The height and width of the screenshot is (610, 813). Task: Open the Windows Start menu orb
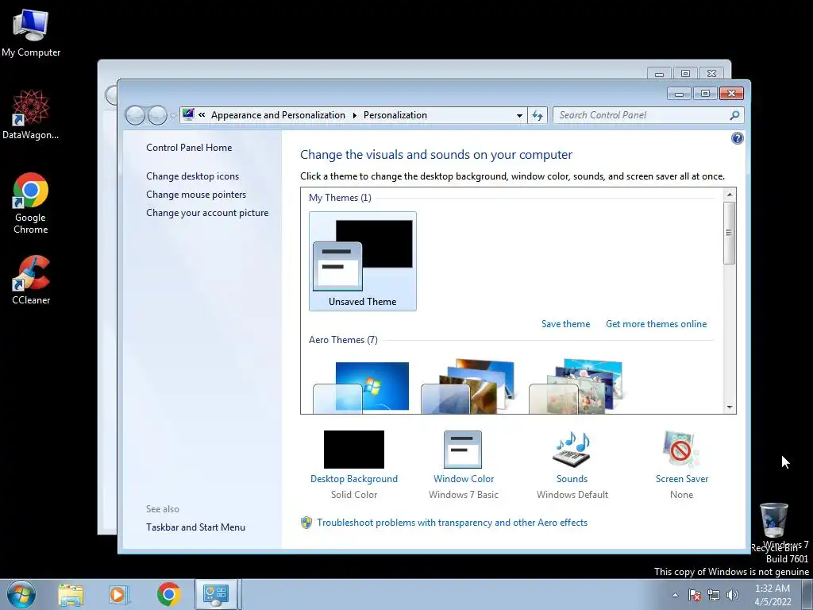point(21,594)
